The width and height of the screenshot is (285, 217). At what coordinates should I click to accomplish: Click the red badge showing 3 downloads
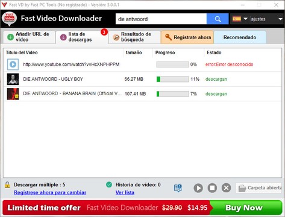click(104, 32)
